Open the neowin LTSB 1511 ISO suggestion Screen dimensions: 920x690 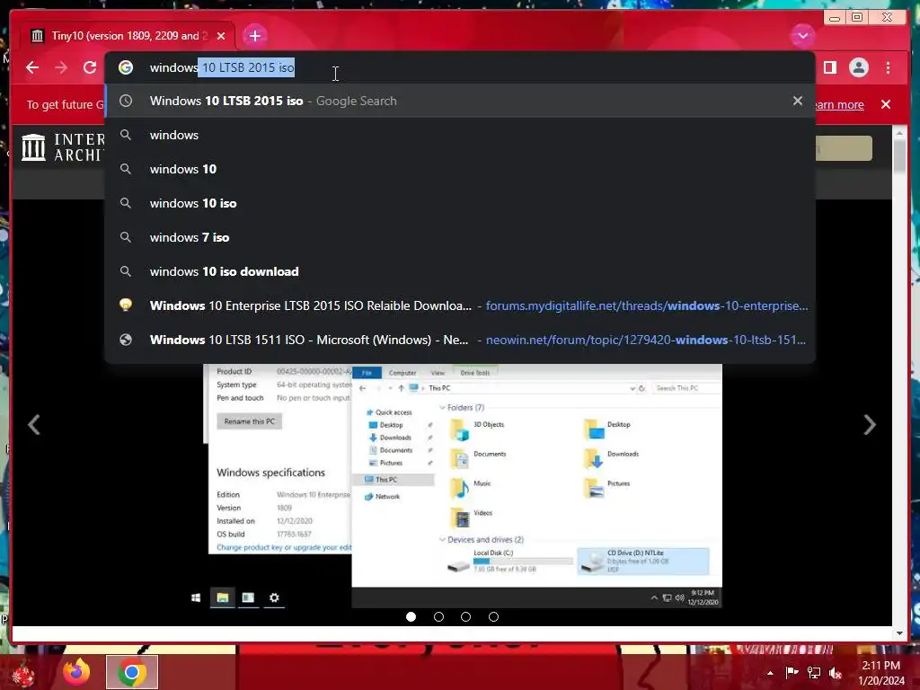pyautogui.click(x=460, y=340)
